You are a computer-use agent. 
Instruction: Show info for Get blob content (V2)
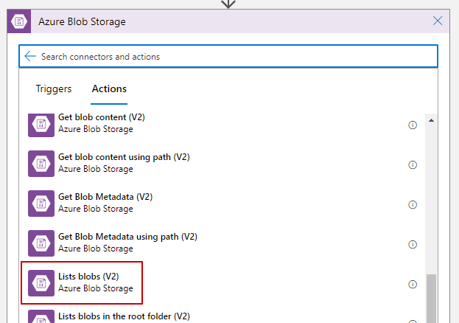click(413, 125)
